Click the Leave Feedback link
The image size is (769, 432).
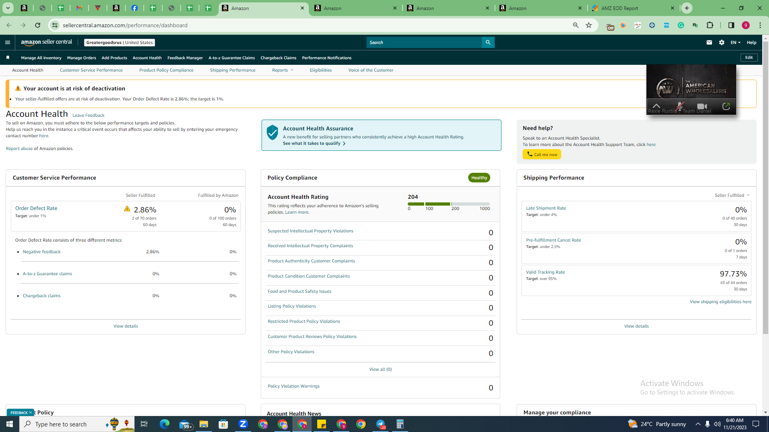tap(88, 115)
